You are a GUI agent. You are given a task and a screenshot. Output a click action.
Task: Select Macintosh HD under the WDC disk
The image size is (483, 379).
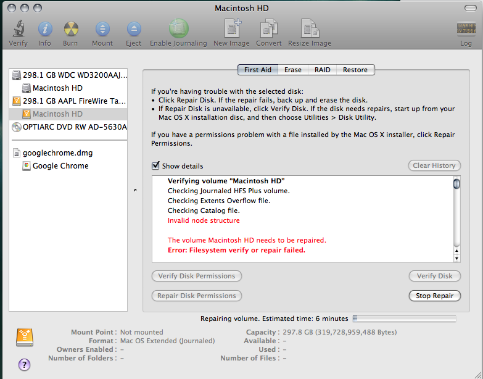click(68, 88)
